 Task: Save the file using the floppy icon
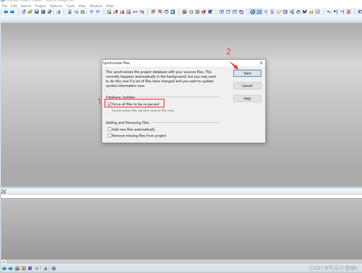[37, 12]
